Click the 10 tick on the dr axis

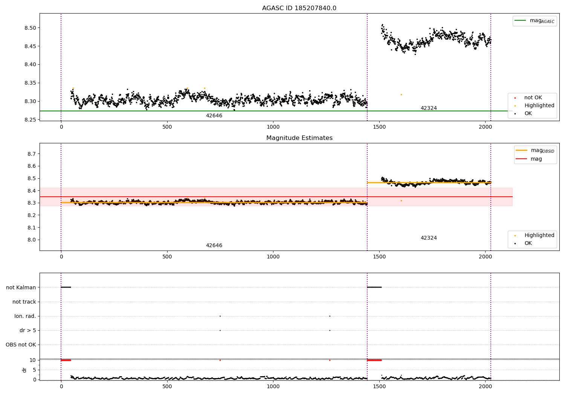pos(33,360)
